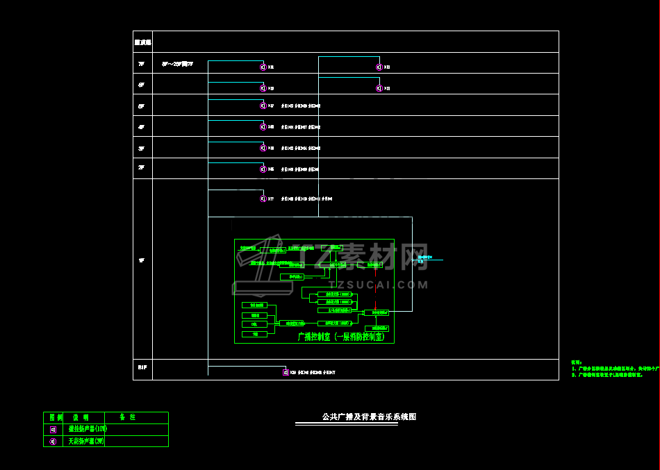Select the 7F floor label
This screenshot has width=660, height=470.
[x=142, y=64]
